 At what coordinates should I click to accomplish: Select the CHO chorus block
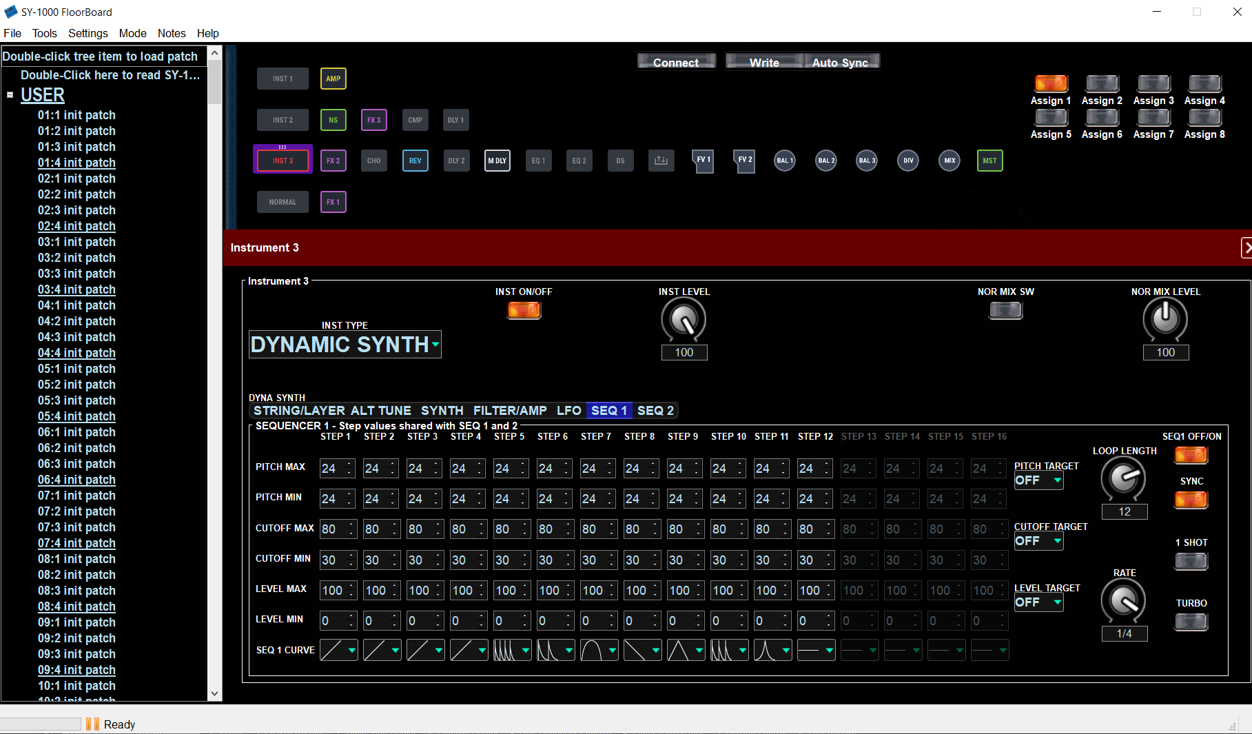pos(374,161)
